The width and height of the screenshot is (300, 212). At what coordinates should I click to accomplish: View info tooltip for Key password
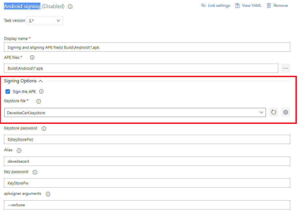[x=35, y=172]
